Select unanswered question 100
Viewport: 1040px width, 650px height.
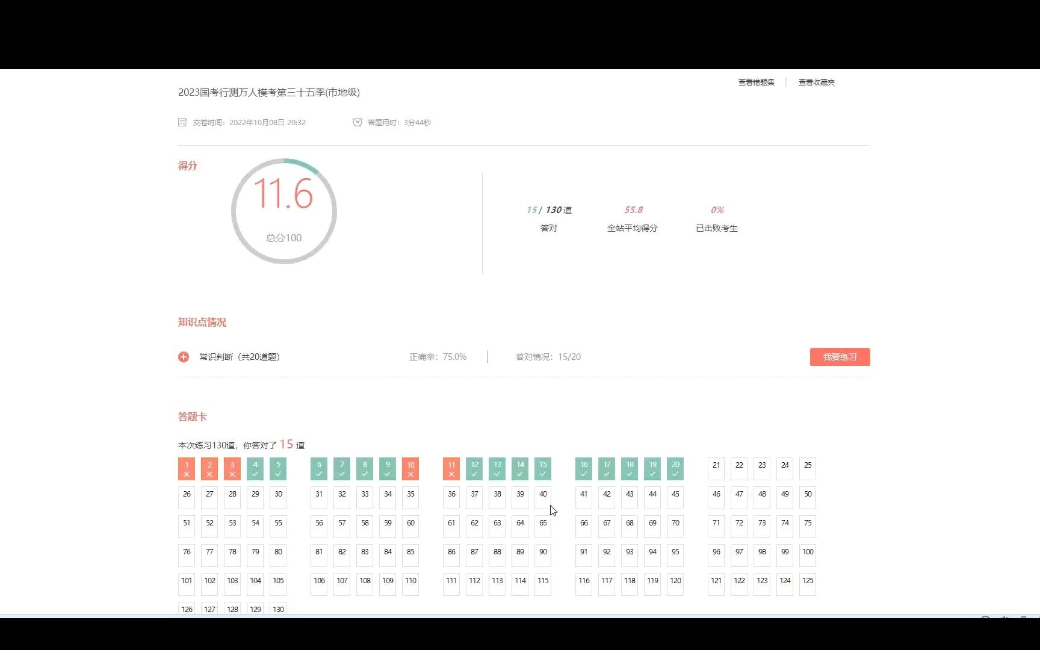(808, 556)
